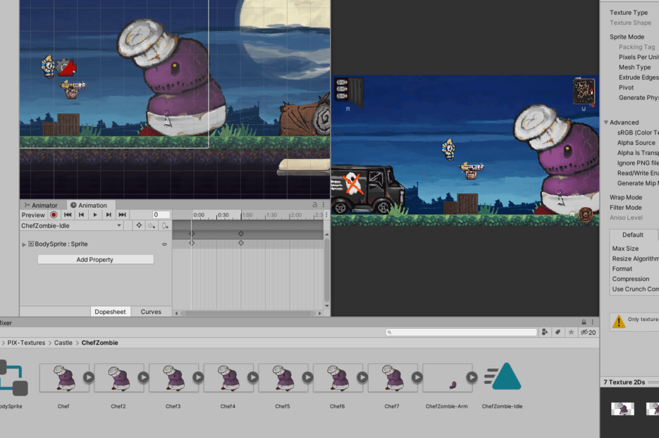Click the ChefZombie breadcrumb

100,343
